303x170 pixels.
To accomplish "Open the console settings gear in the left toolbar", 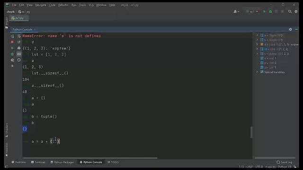I will click(12, 60).
